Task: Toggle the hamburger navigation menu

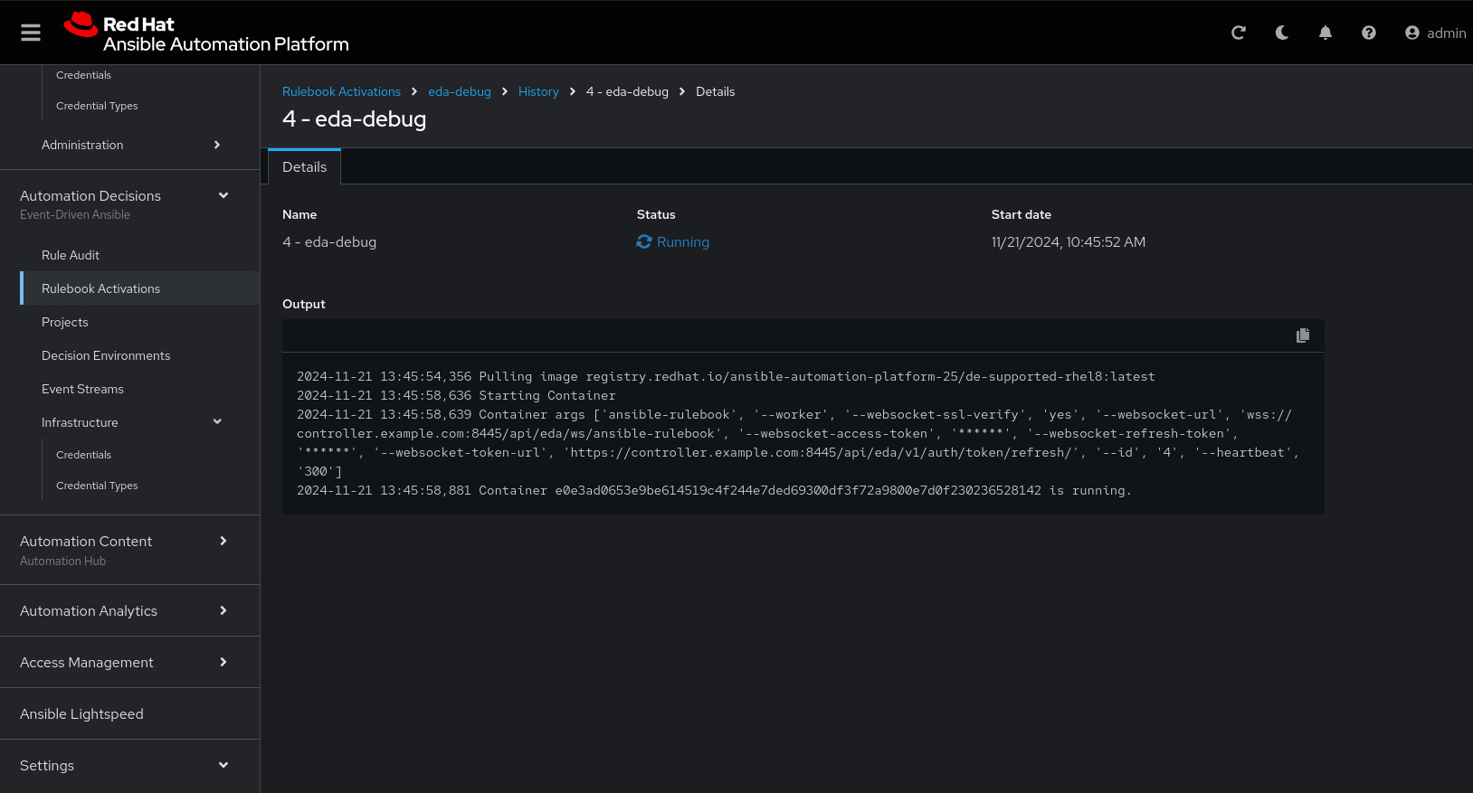Action: 31,33
